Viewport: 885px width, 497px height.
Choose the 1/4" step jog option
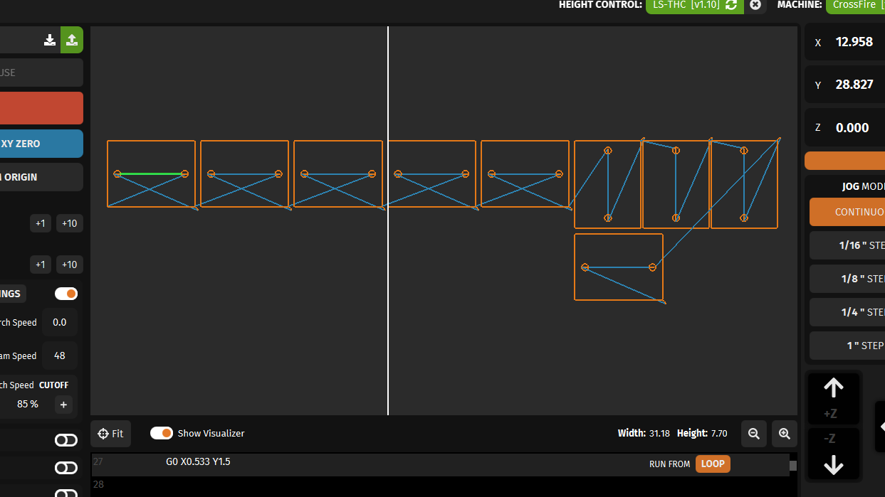point(847,312)
